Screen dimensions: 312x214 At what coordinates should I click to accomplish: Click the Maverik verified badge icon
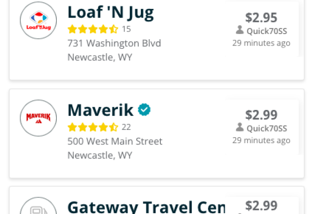pyautogui.click(x=144, y=110)
